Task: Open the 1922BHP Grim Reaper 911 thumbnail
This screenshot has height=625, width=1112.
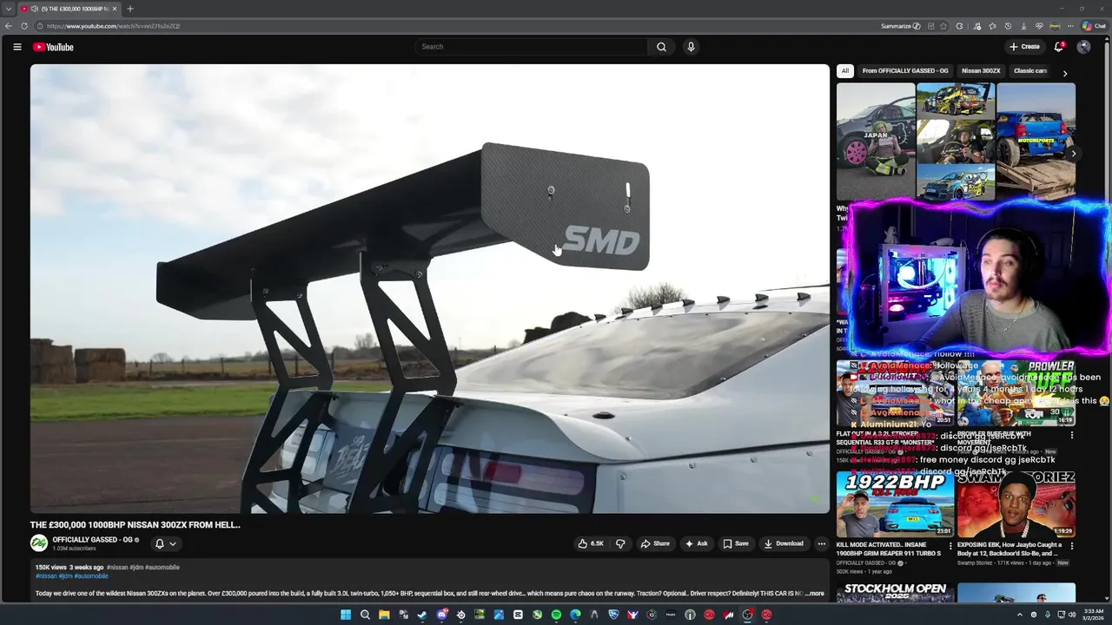Action: (895, 504)
